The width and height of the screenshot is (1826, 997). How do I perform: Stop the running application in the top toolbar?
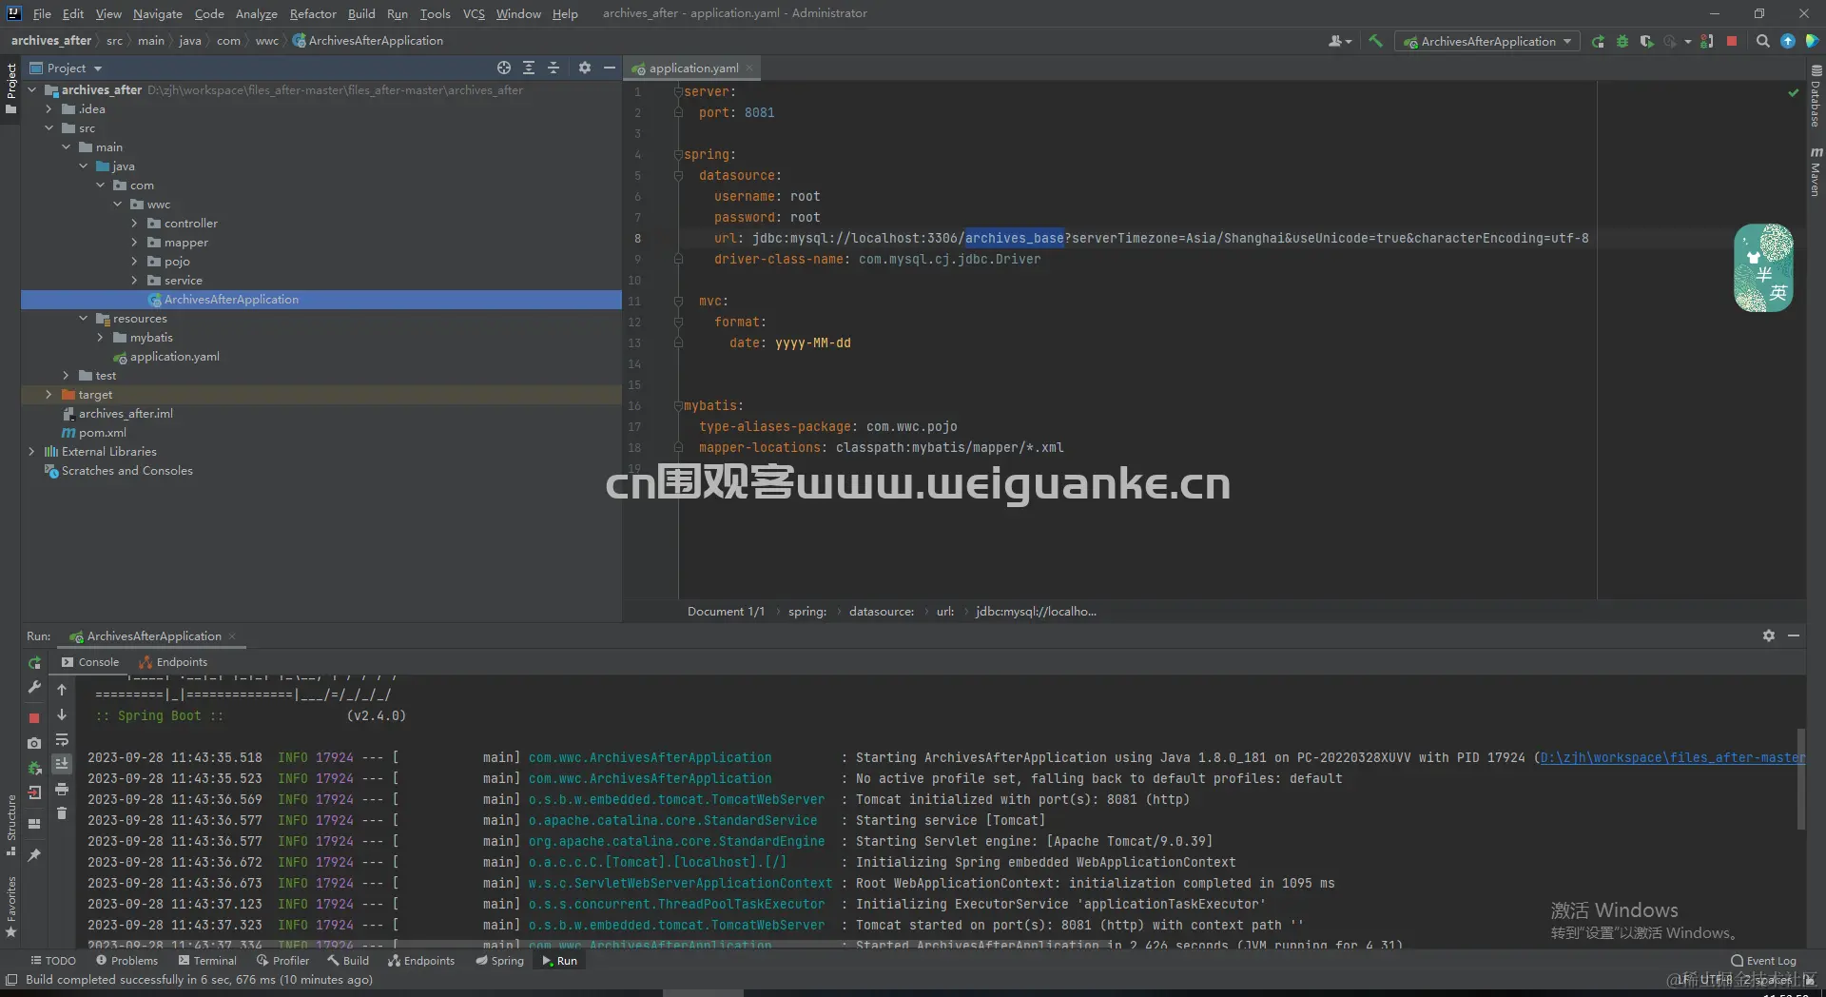[x=1732, y=41]
